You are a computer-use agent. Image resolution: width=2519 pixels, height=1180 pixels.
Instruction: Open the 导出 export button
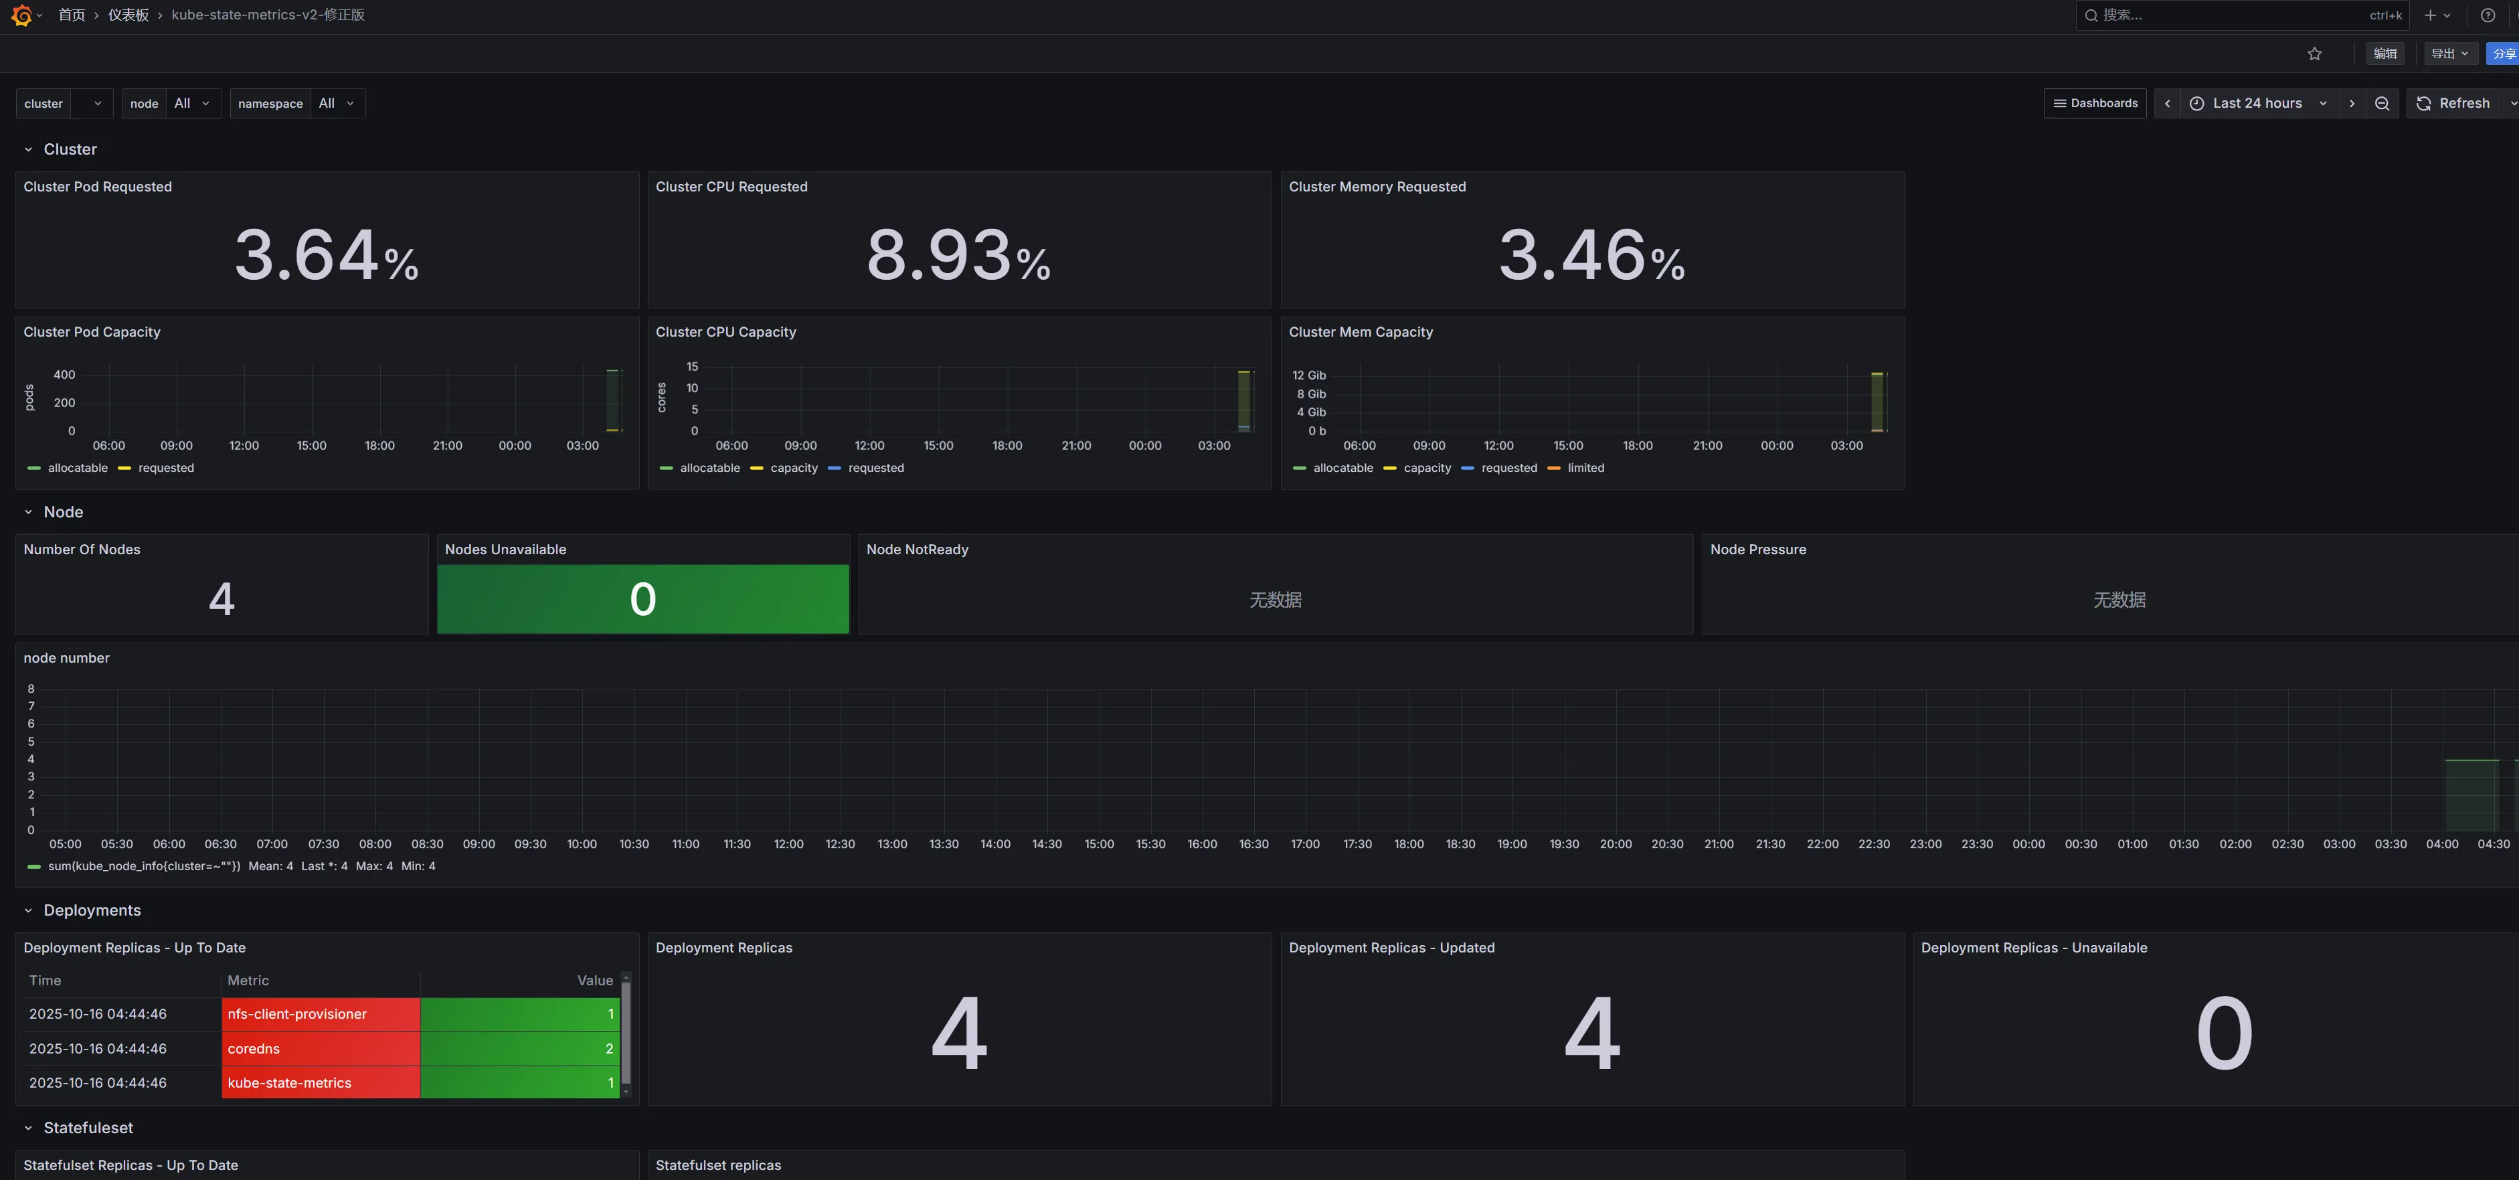[2449, 54]
